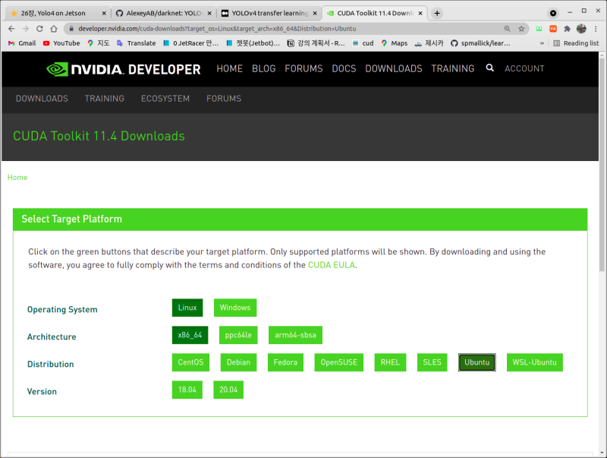Open the Reading list
This screenshot has width=607, height=458.
[x=576, y=43]
